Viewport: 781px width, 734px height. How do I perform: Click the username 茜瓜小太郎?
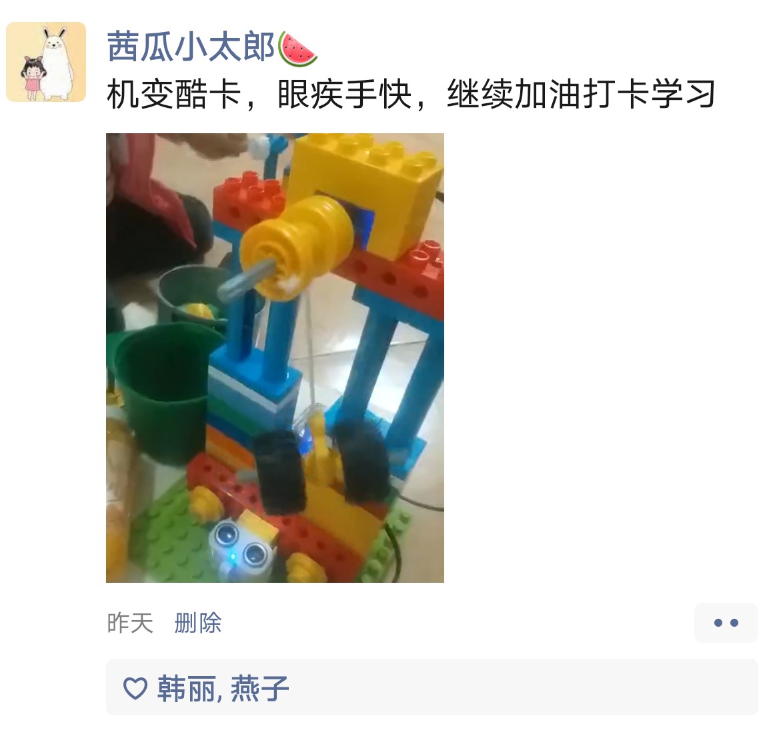coord(191,48)
